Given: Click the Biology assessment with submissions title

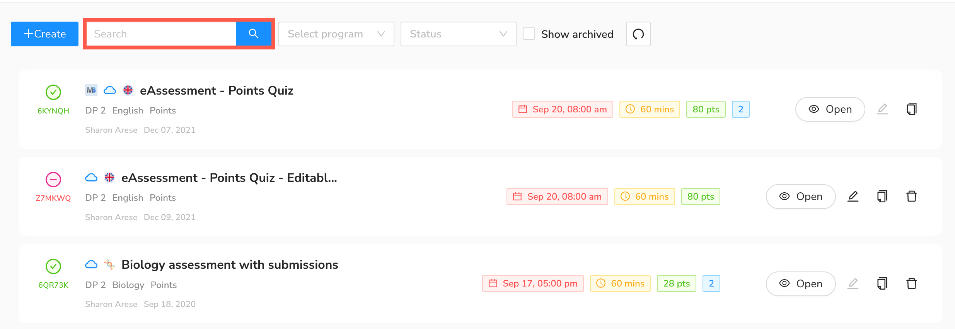Looking at the screenshot, I should tap(230, 265).
